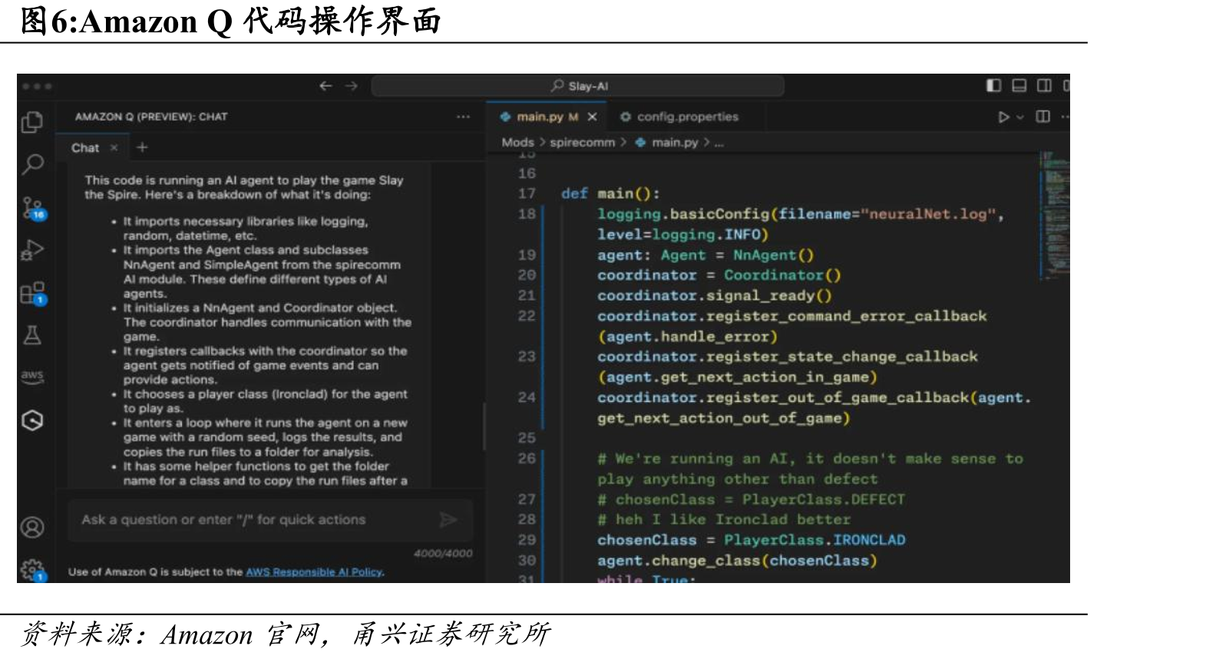Open the Manage gear icon

pyautogui.click(x=33, y=569)
